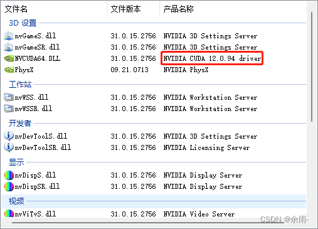Click nvDevToolSR.dll version 31.0.15.2756
The width and height of the screenshot is (318, 229).
coord(133,147)
